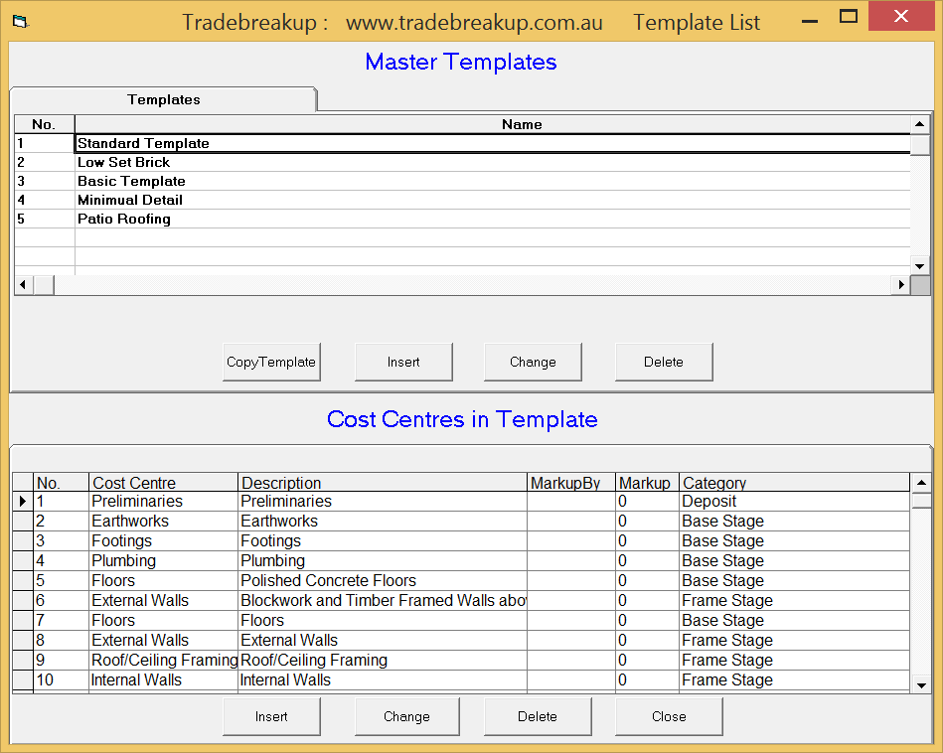Click Change button under Master Templates
The image size is (943, 753).
(x=533, y=362)
